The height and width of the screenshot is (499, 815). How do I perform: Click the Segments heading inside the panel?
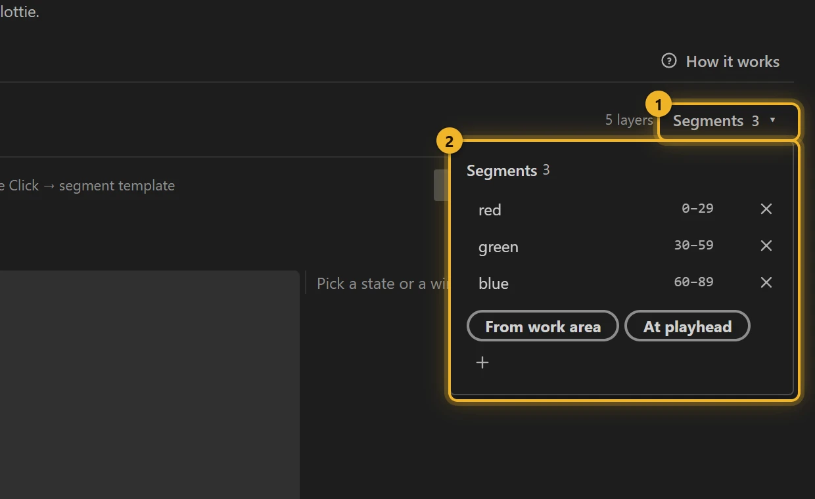[502, 171]
